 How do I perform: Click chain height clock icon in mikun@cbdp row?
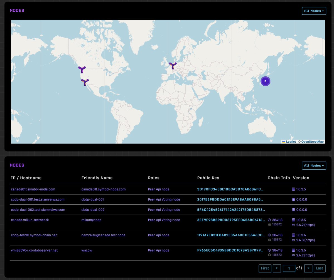(x=269, y=220)
